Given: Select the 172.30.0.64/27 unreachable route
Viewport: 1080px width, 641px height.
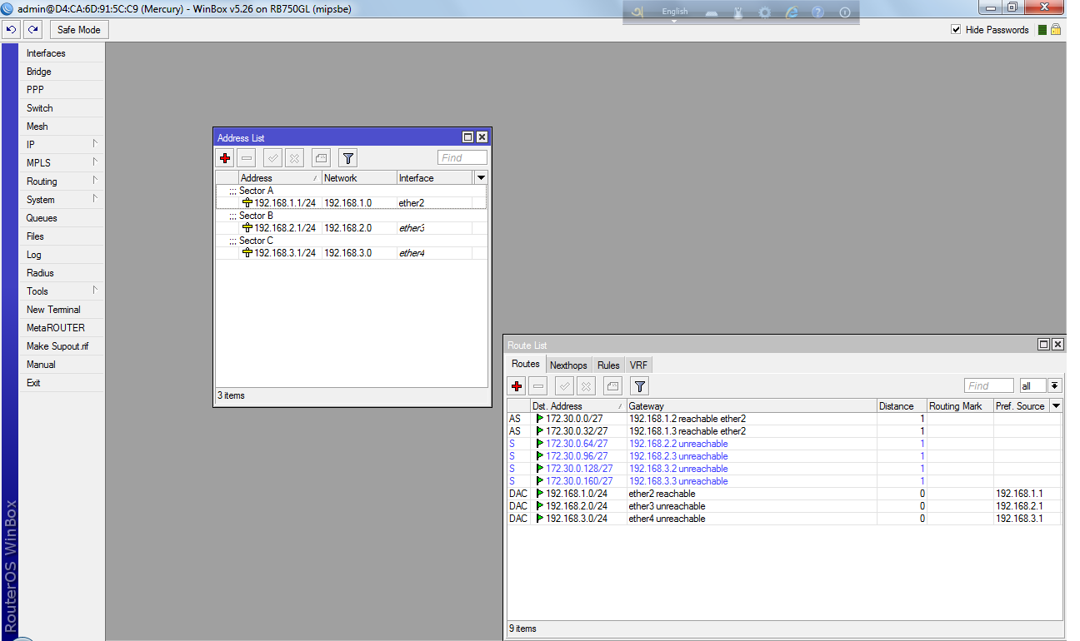Looking at the screenshot, I should tap(784, 444).
